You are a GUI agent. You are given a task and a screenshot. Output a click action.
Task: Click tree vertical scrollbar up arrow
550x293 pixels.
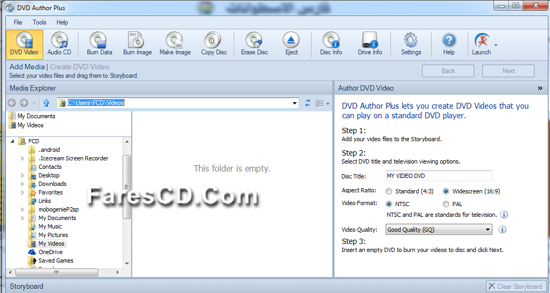(127, 142)
